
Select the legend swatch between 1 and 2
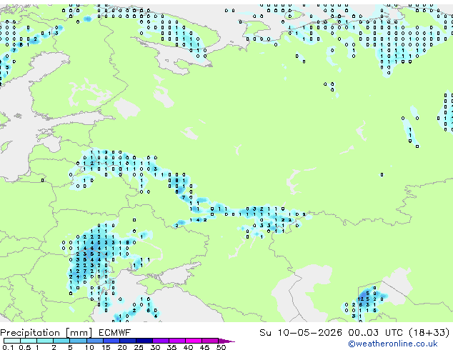45,341
